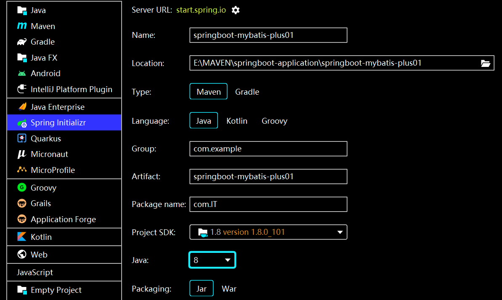The image size is (502, 300).
Task: Select IntelliJ Platform Plugin entry
Action: coord(64,89)
